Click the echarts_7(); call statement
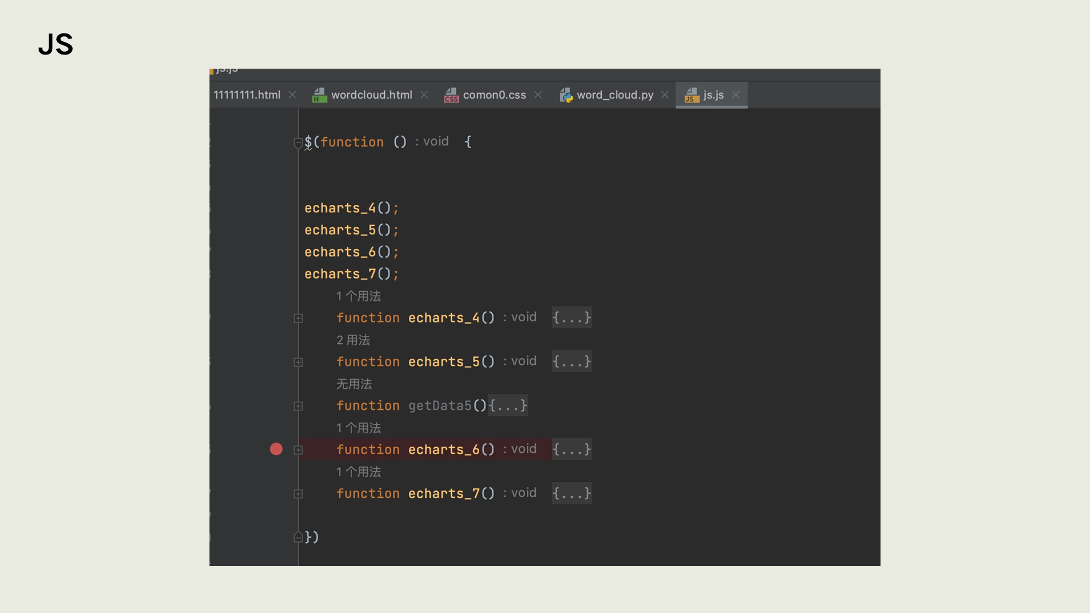 pyautogui.click(x=351, y=274)
